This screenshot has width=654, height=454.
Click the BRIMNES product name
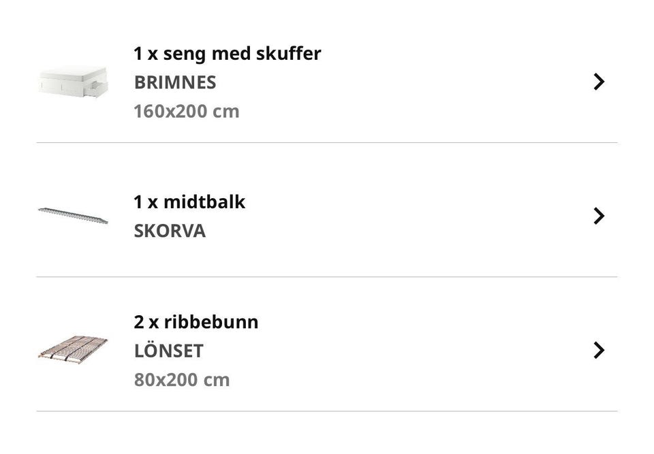point(175,82)
